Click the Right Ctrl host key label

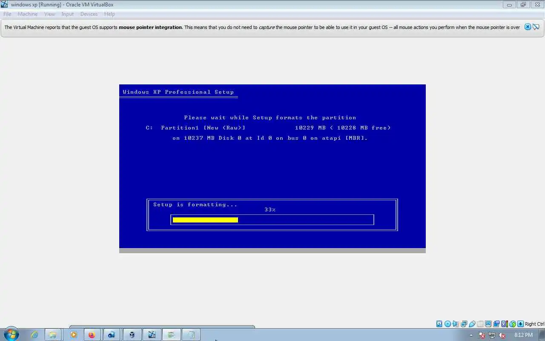534,324
